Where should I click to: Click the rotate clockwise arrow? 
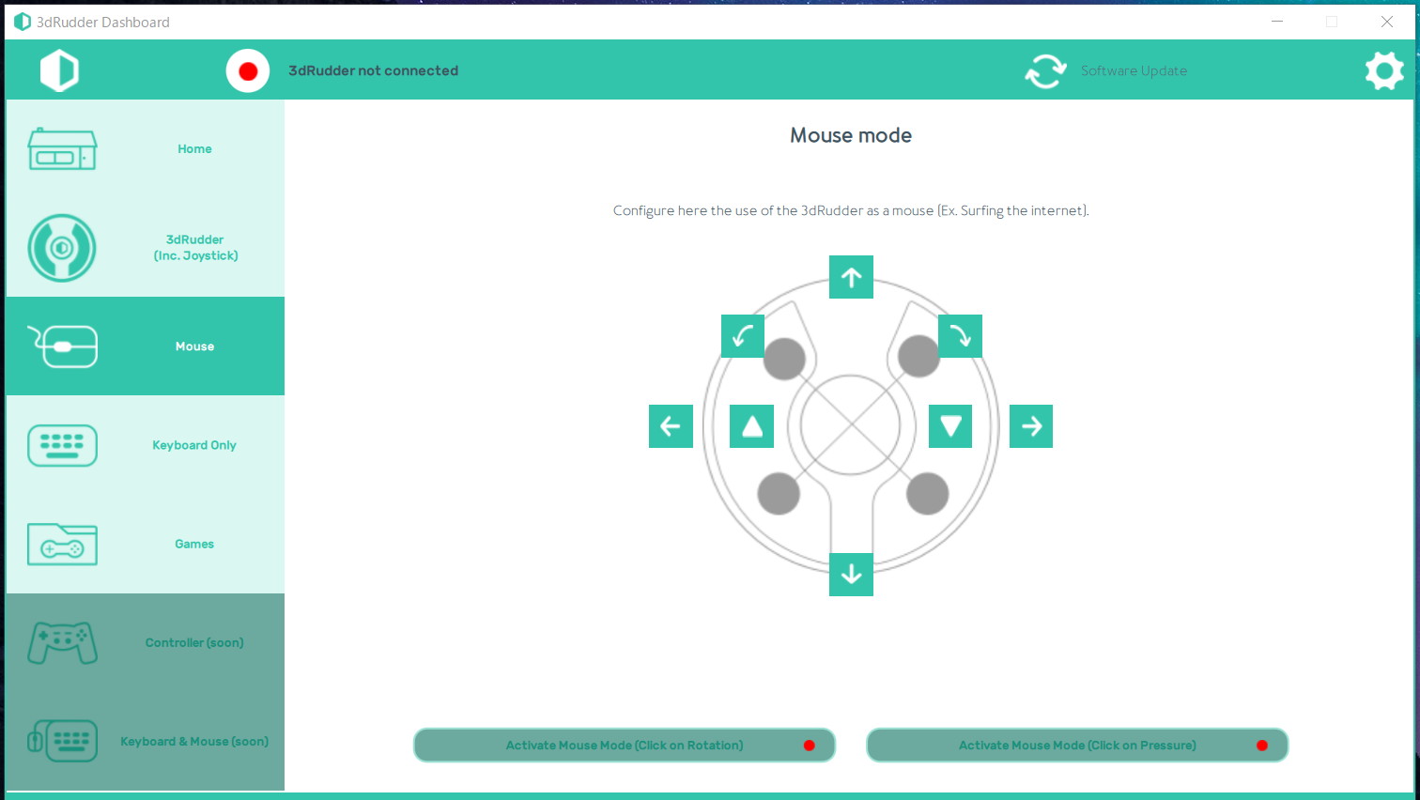960,336
